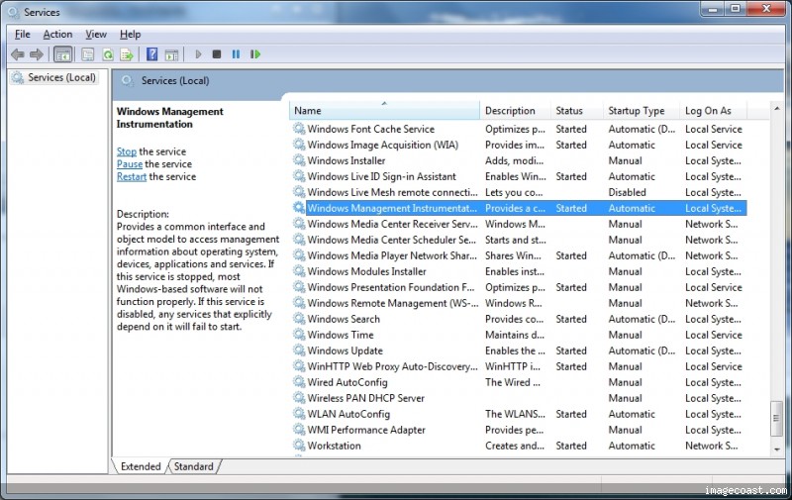Click 'Maintains d...' description of Windows Time
The image size is (792, 500).
pyautogui.click(x=515, y=335)
